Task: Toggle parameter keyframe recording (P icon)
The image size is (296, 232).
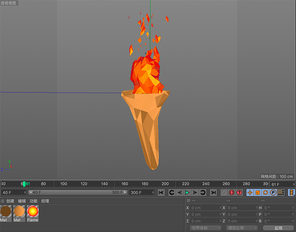Action: (x=273, y=193)
